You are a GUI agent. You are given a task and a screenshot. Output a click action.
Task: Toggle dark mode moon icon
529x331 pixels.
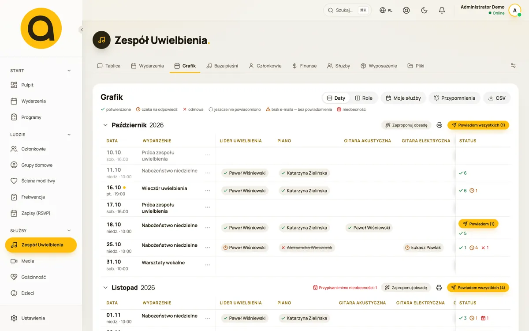tap(424, 10)
